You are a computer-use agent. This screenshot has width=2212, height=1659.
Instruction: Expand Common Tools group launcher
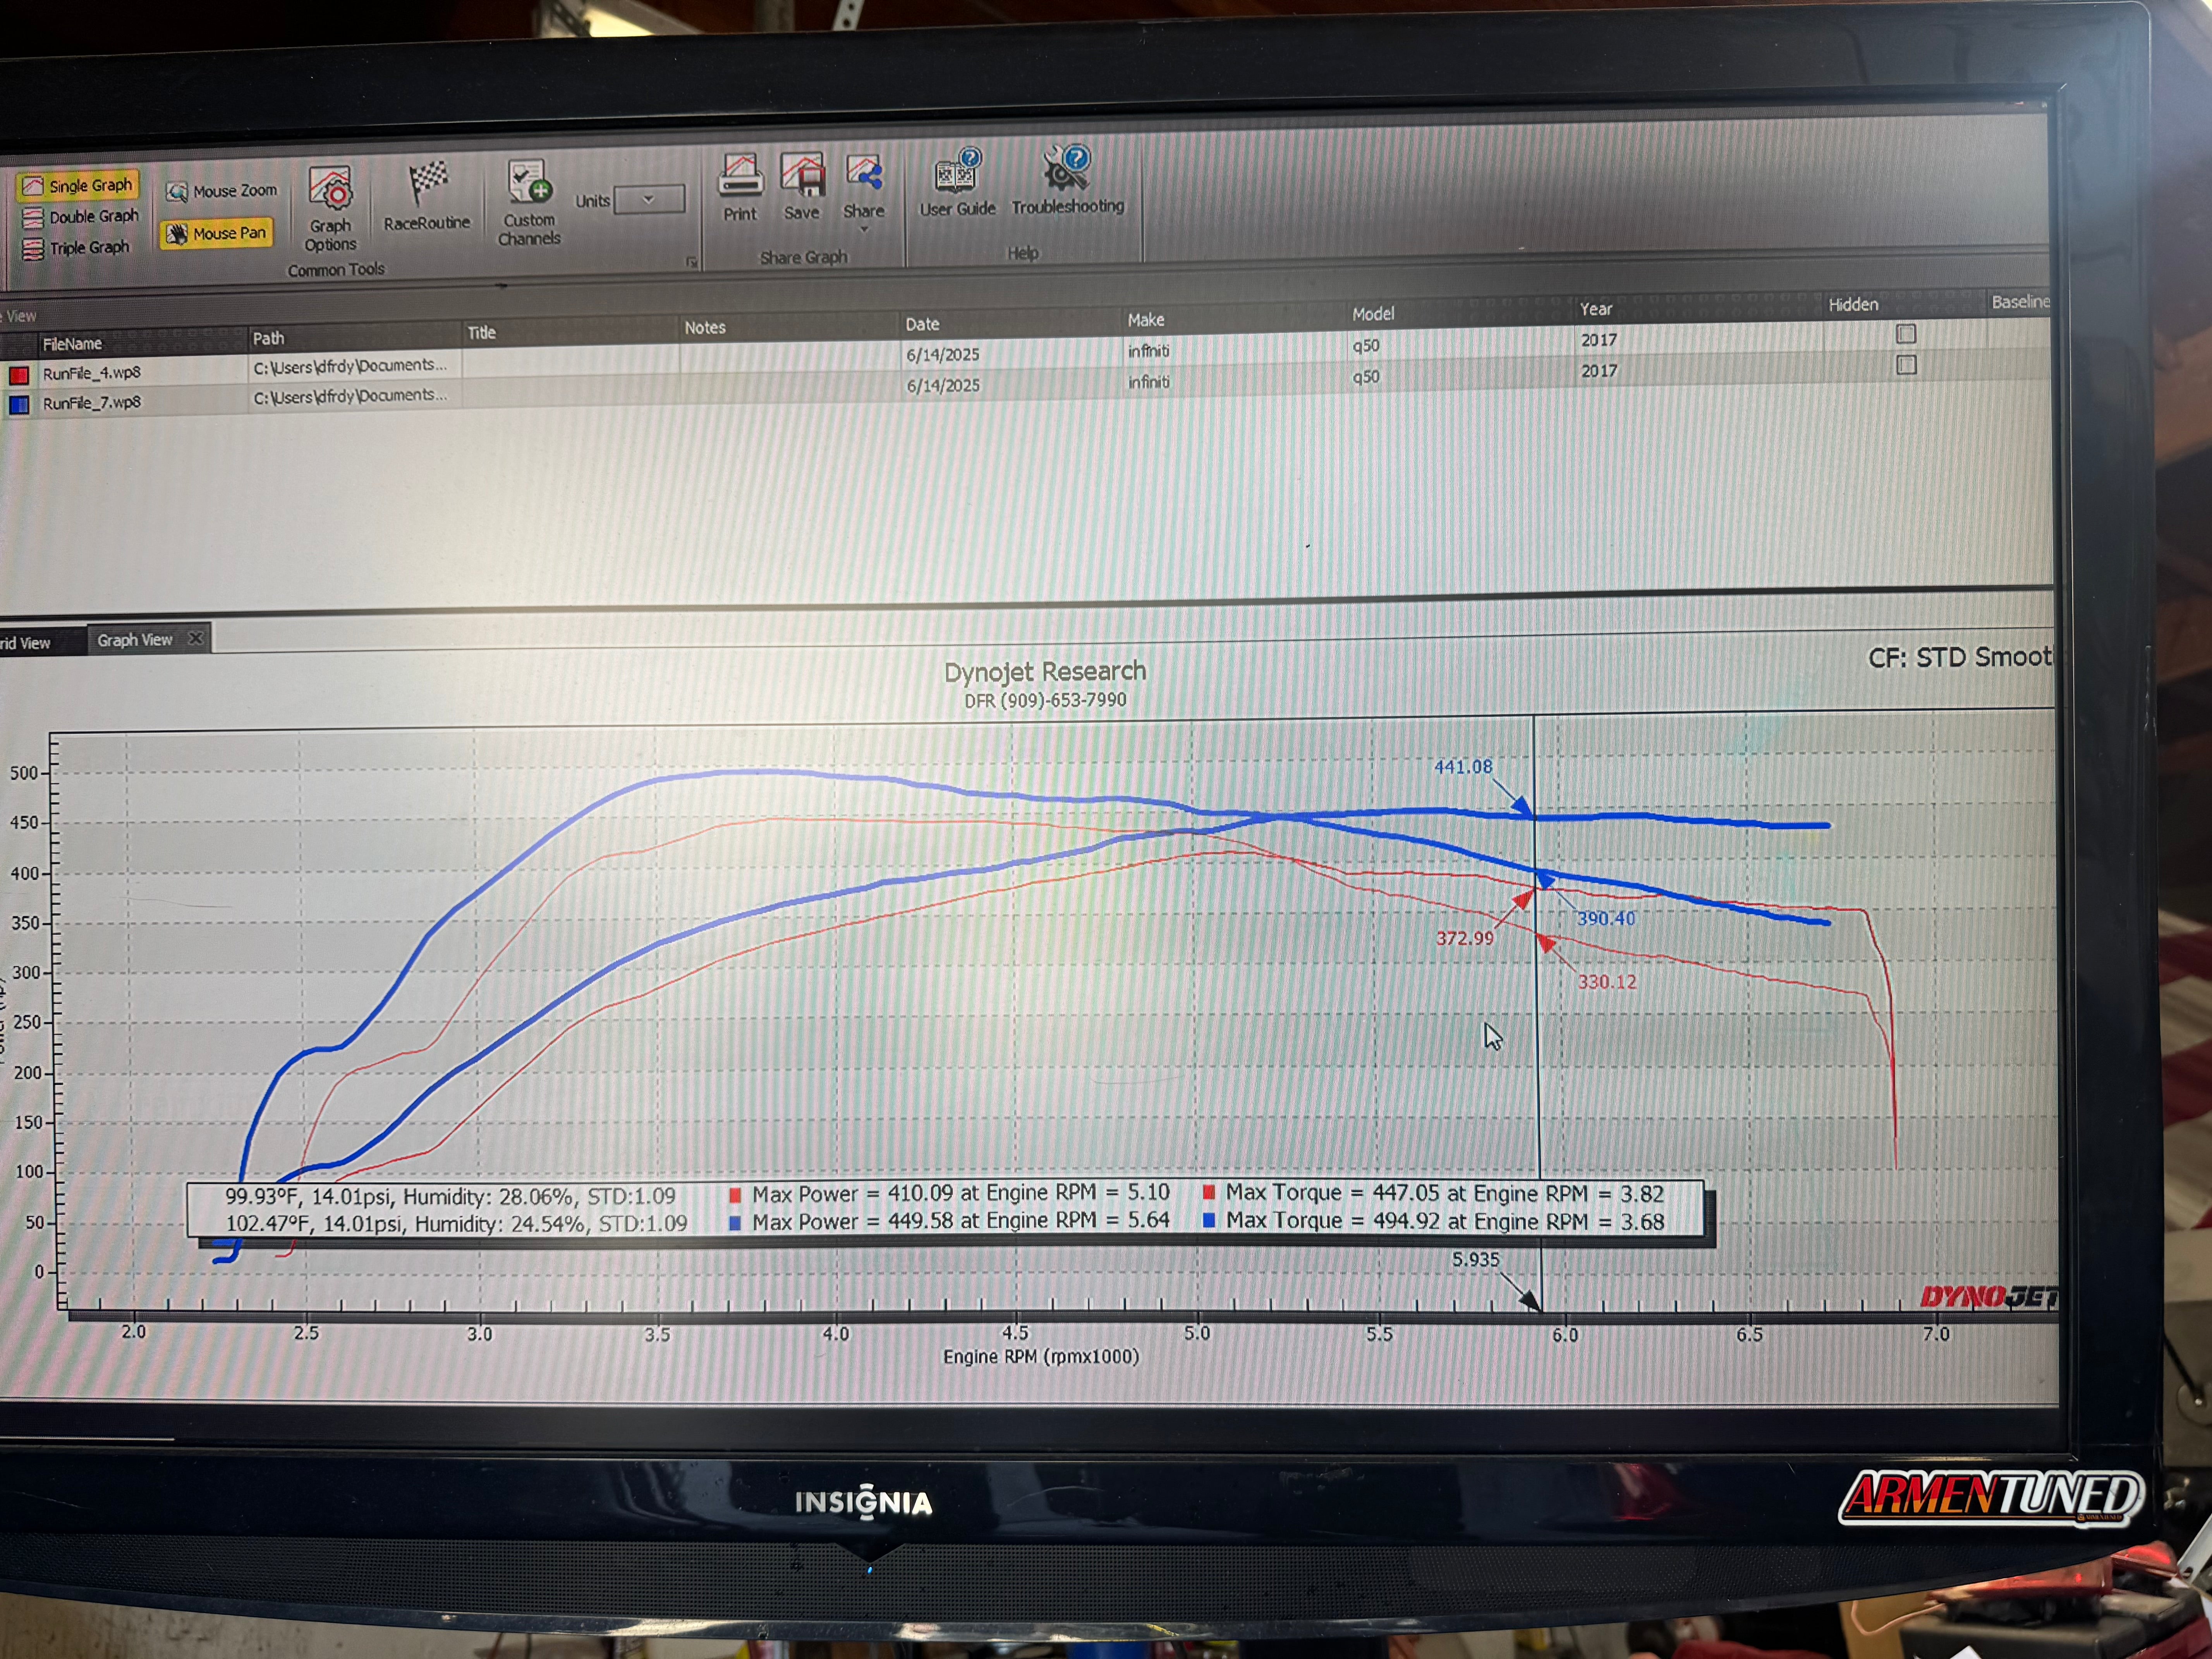click(x=691, y=262)
